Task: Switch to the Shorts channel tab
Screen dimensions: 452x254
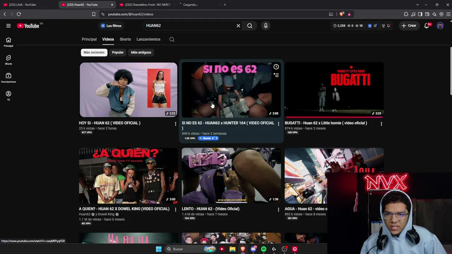Action: click(125, 40)
